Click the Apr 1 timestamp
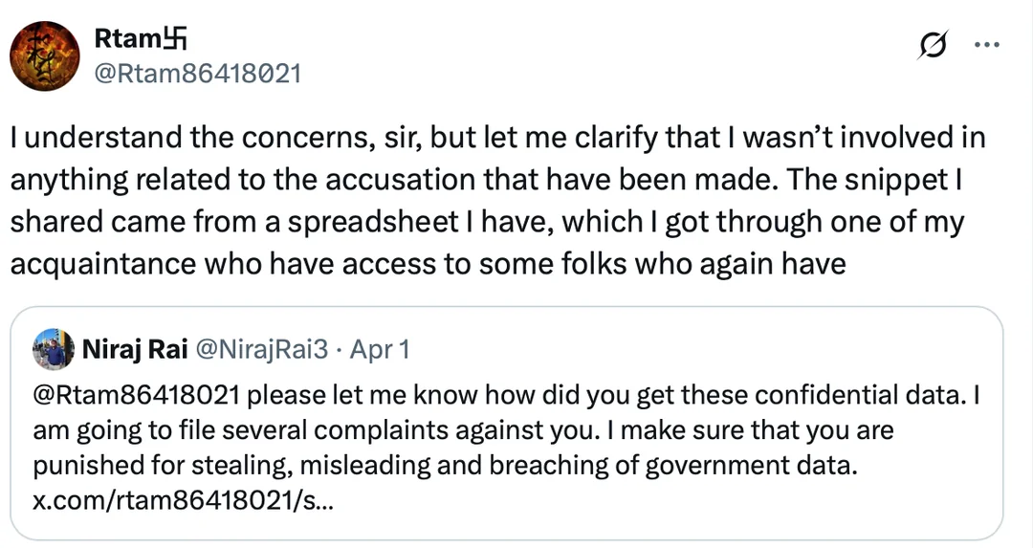 point(380,349)
